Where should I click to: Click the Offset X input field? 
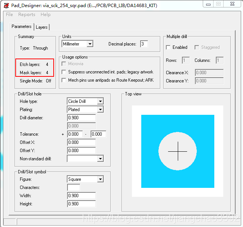point(81,142)
